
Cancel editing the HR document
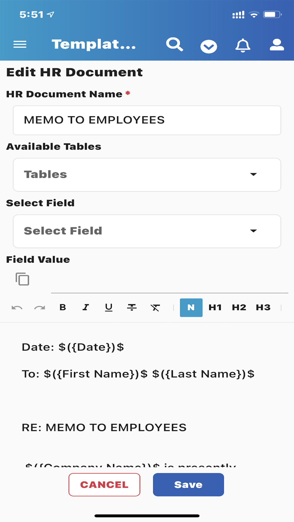tap(104, 485)
